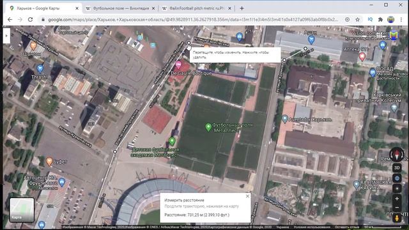The width and height of the screenshot is (409, 230).
Task: Click the De Gaulle Boutique marker
Action: point(178,65)
